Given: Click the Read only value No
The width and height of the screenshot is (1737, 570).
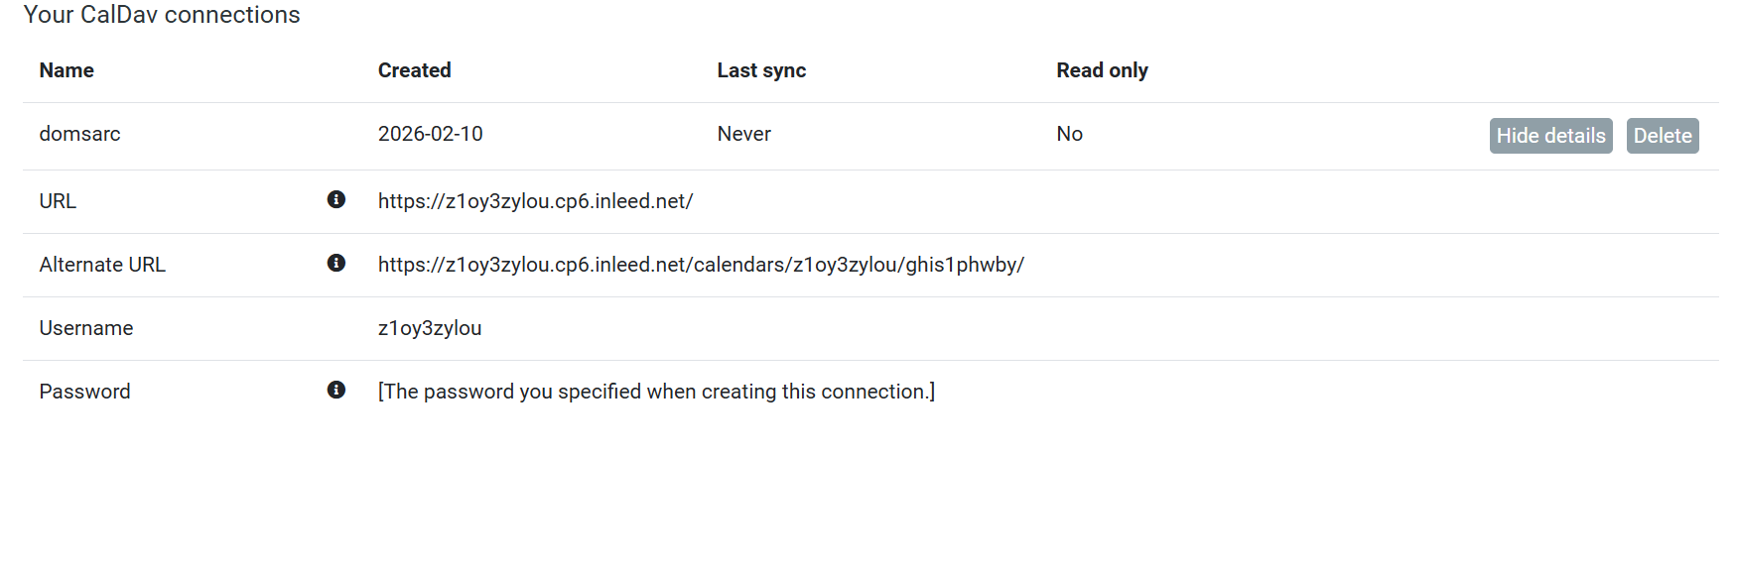Looking at the screenshot, I should [x=1069, y=134].
